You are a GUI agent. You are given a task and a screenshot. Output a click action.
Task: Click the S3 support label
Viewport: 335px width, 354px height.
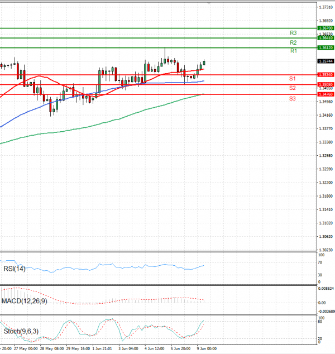(293, 98)
